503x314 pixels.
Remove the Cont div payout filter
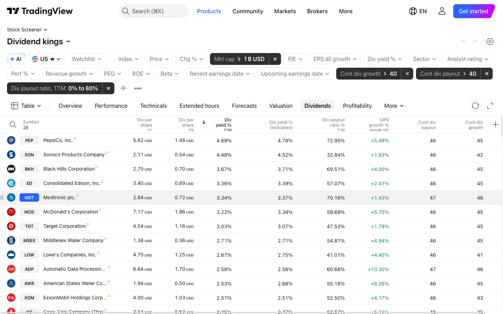click(x=487, y=74)
